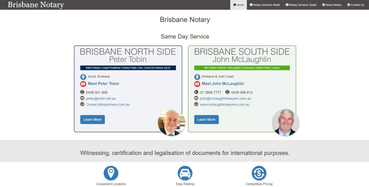Viewport: 369px width, 187px height.
Task: Click Learn More in South Side card
Action: 206,120
